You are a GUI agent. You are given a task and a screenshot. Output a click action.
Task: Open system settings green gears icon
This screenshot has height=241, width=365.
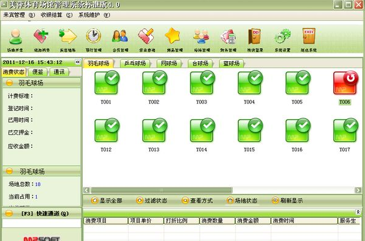pyautogui.click(x=282, y=36)
